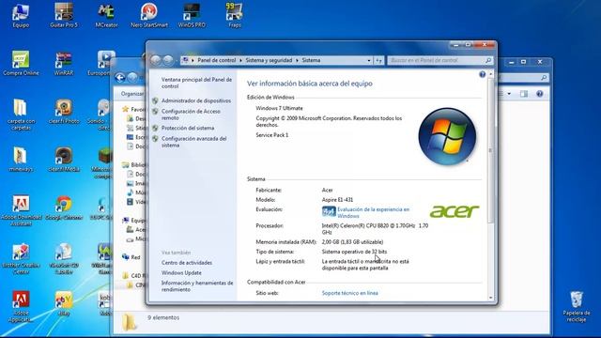Click Sistema operativo de 32 bits text
The image size is (601, 338).
354,252
